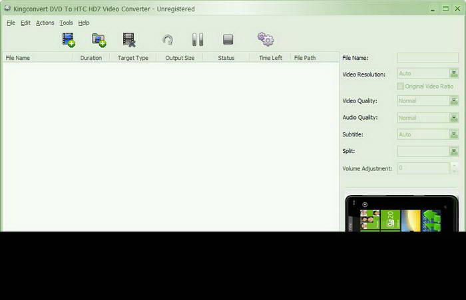Click the HTC HD7 phone preview image
The height and width of the screenshot is (300, 466).
(x=401, y=214)
